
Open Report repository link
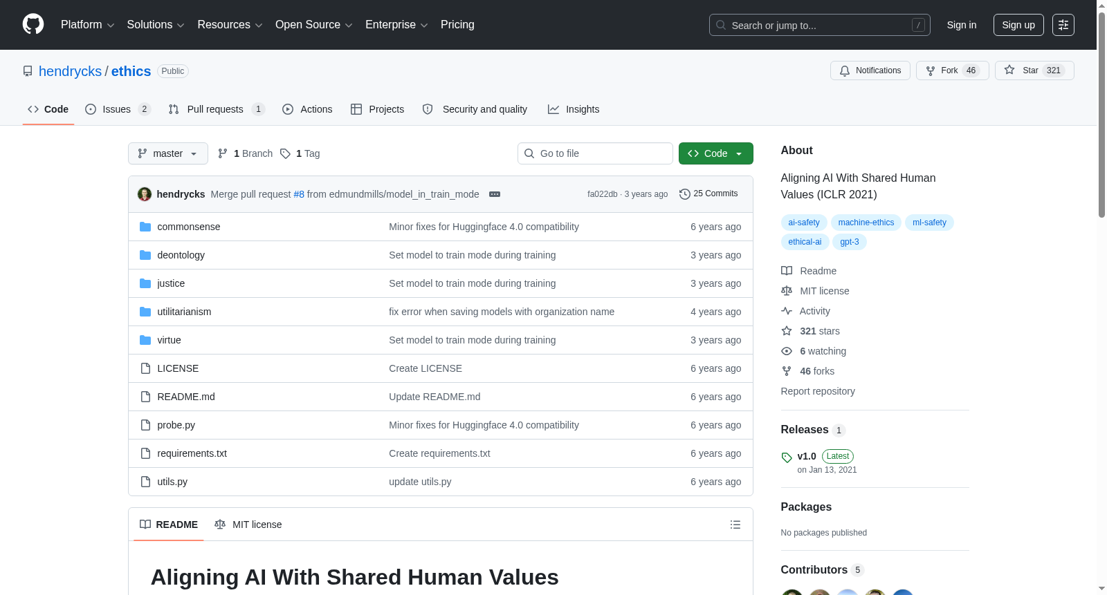[818, 391]
